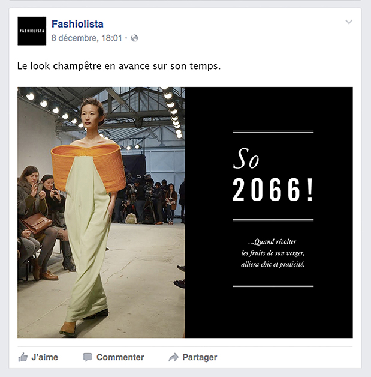Click the Partager button label
The width and height of the screenshot is (371, 377).
tap(200, 357)
